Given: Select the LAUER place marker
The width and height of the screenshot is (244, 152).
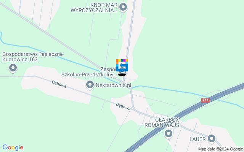Looking at the screenshot, I should (x=212, y=138).
